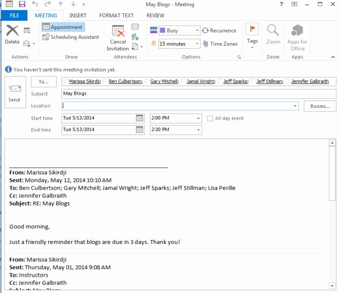
Task: Click the To... button
Action: point(44,82)
